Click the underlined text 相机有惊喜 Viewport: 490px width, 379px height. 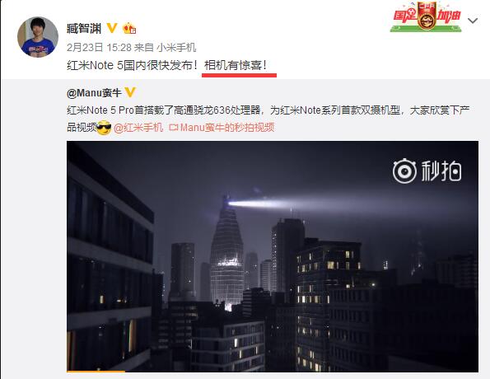[236, 65]
